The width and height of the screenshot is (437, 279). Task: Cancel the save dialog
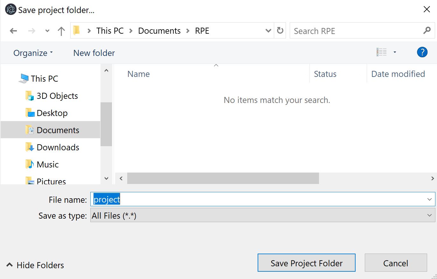[396, 263]
